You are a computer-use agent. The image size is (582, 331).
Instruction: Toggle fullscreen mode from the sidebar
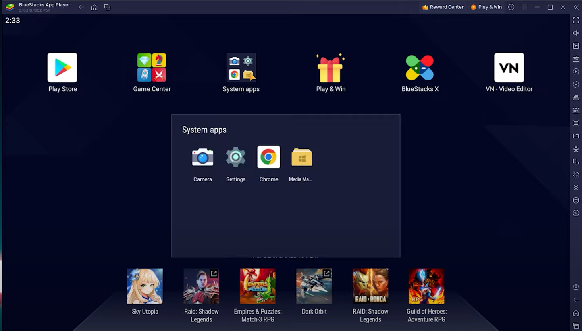tap(576, 20)
